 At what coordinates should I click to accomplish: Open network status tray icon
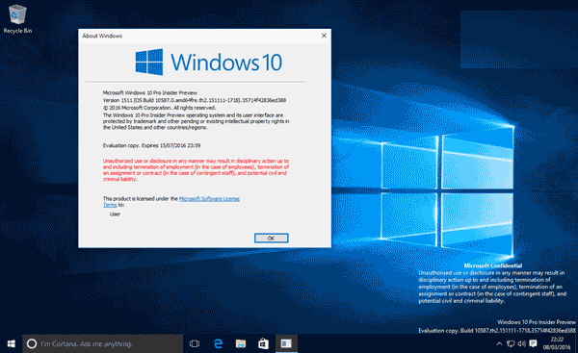coord(511,343)
